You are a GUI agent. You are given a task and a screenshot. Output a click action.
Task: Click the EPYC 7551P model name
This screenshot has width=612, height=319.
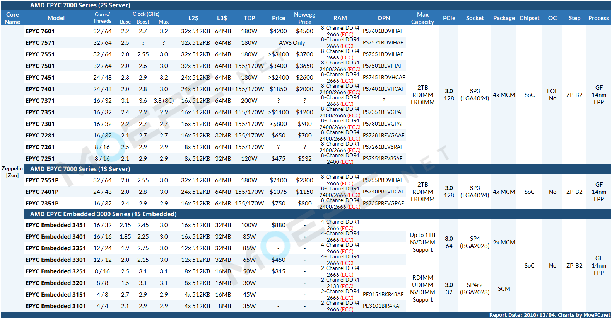(42, 180)
